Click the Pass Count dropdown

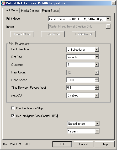(83, 72)
